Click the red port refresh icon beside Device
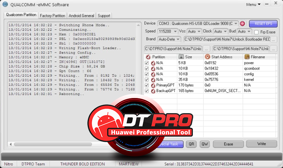The height and width of the screenshot is (168, 283). pyautogui.click(x=242, y=23)
